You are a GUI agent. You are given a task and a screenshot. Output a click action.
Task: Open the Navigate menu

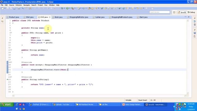tap(26, 5)
